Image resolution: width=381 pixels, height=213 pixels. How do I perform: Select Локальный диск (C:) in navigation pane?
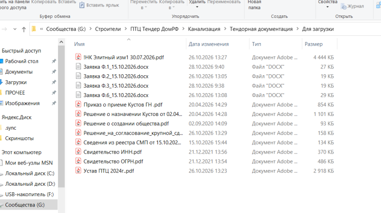30,173
